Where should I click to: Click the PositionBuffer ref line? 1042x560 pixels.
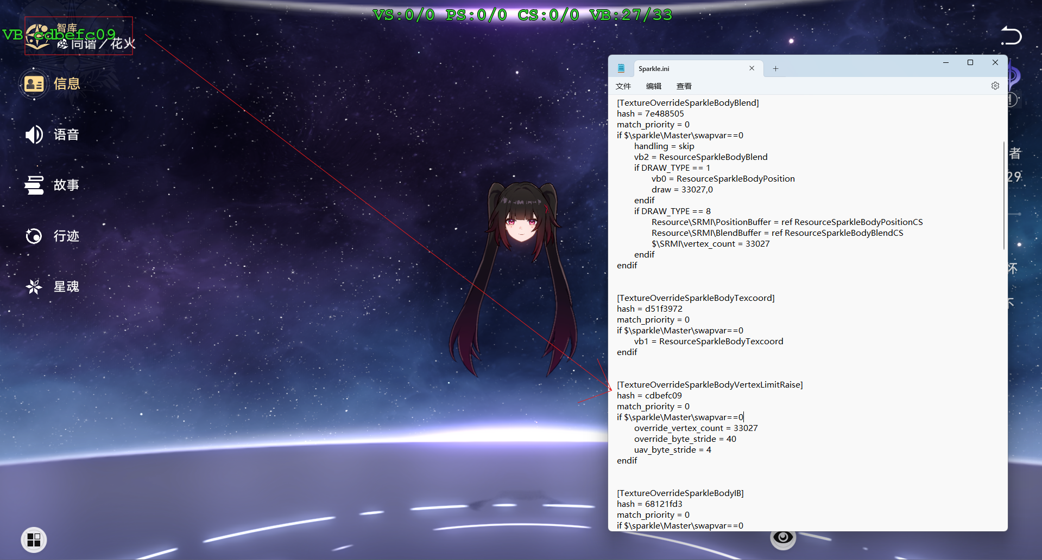[787, 222]
